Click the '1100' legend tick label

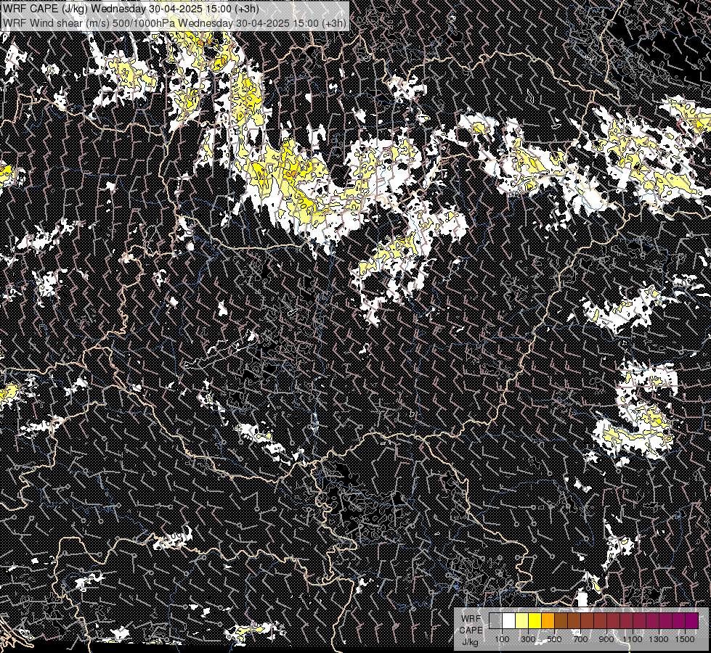pyautogui.click(x=632, y=639)
